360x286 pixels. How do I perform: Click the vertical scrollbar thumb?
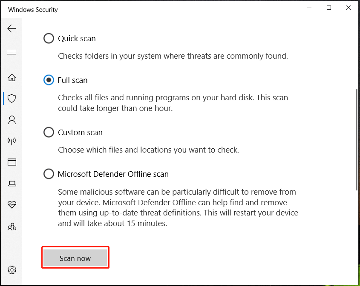(x=357, y=139)
